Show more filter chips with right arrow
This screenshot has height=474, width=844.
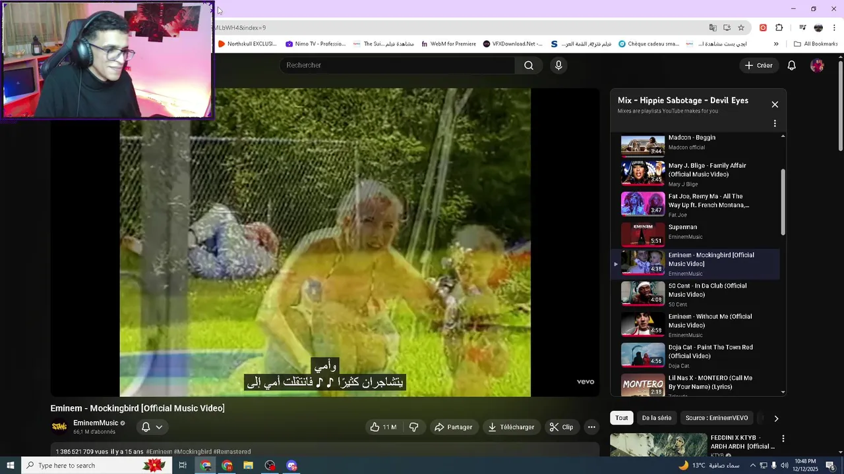(776, 418)
